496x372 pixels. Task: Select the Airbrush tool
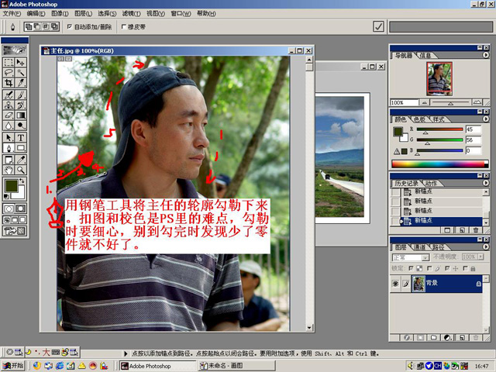(9, 95)
